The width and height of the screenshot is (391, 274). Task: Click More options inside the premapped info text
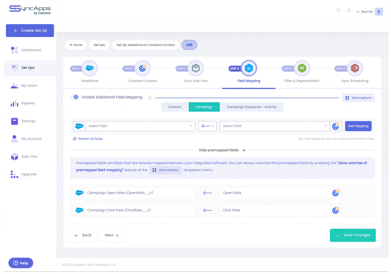(x=166, y=170)
